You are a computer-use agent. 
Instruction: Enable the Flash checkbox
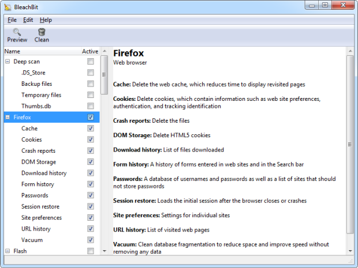click(91, 251)
